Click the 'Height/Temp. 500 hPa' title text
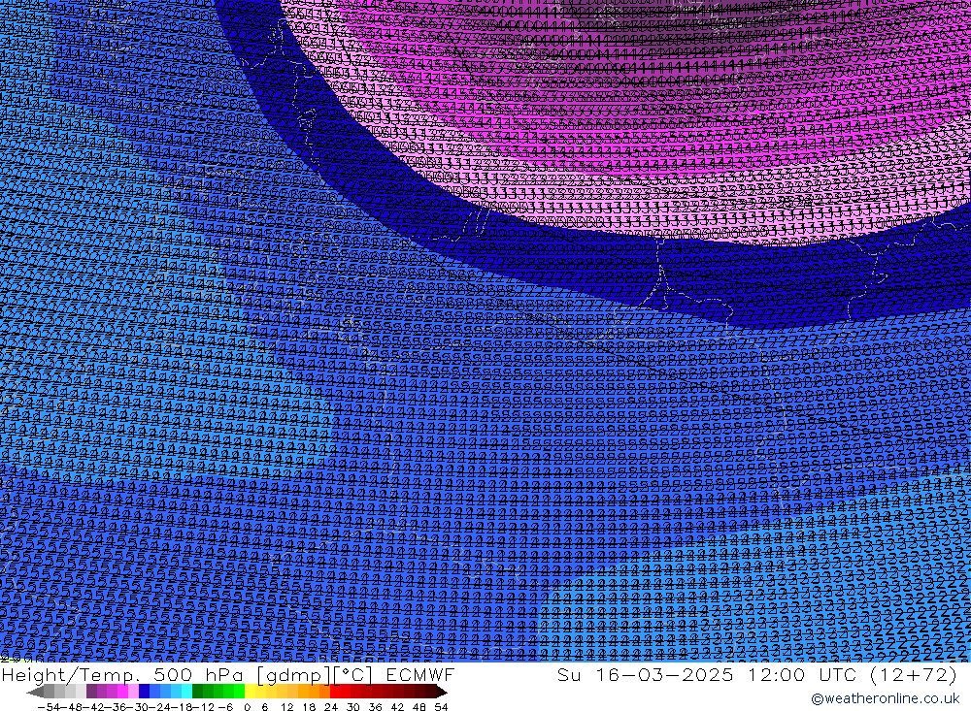Viewport: 971px width, 711px height. click(122, 674)
